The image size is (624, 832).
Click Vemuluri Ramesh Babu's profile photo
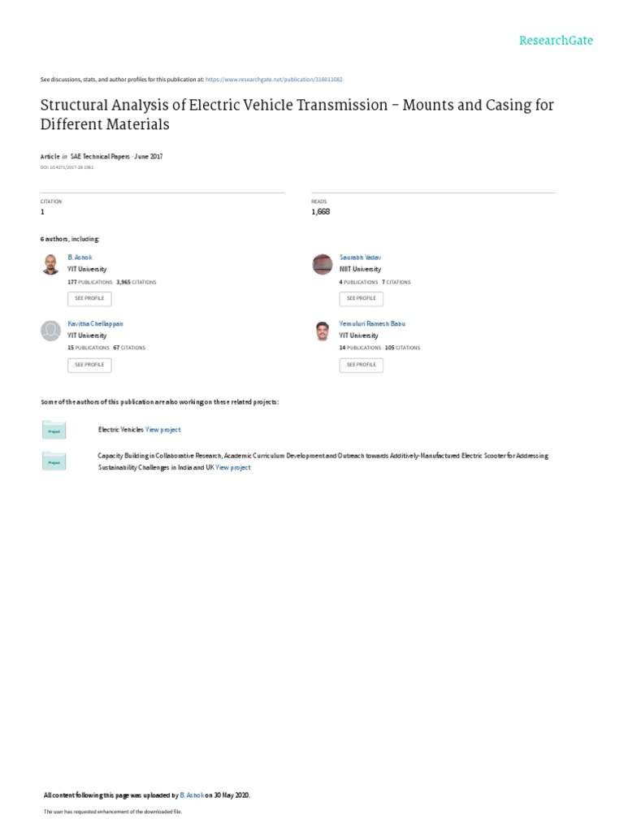click(x=323, y=331)
